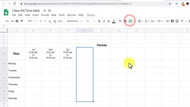Reload the page in browser
The height and width of the screenshot is (107, 190).
click(x=15, y=4)
